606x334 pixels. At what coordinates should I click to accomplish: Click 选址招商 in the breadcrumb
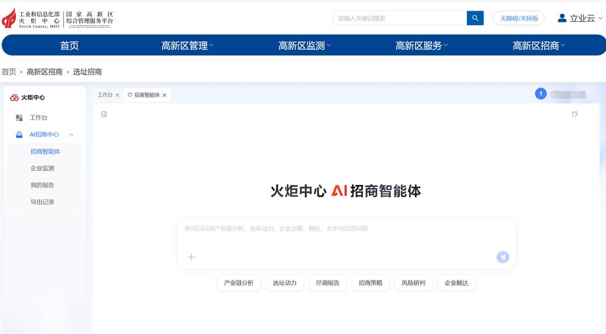coord(88,72)
